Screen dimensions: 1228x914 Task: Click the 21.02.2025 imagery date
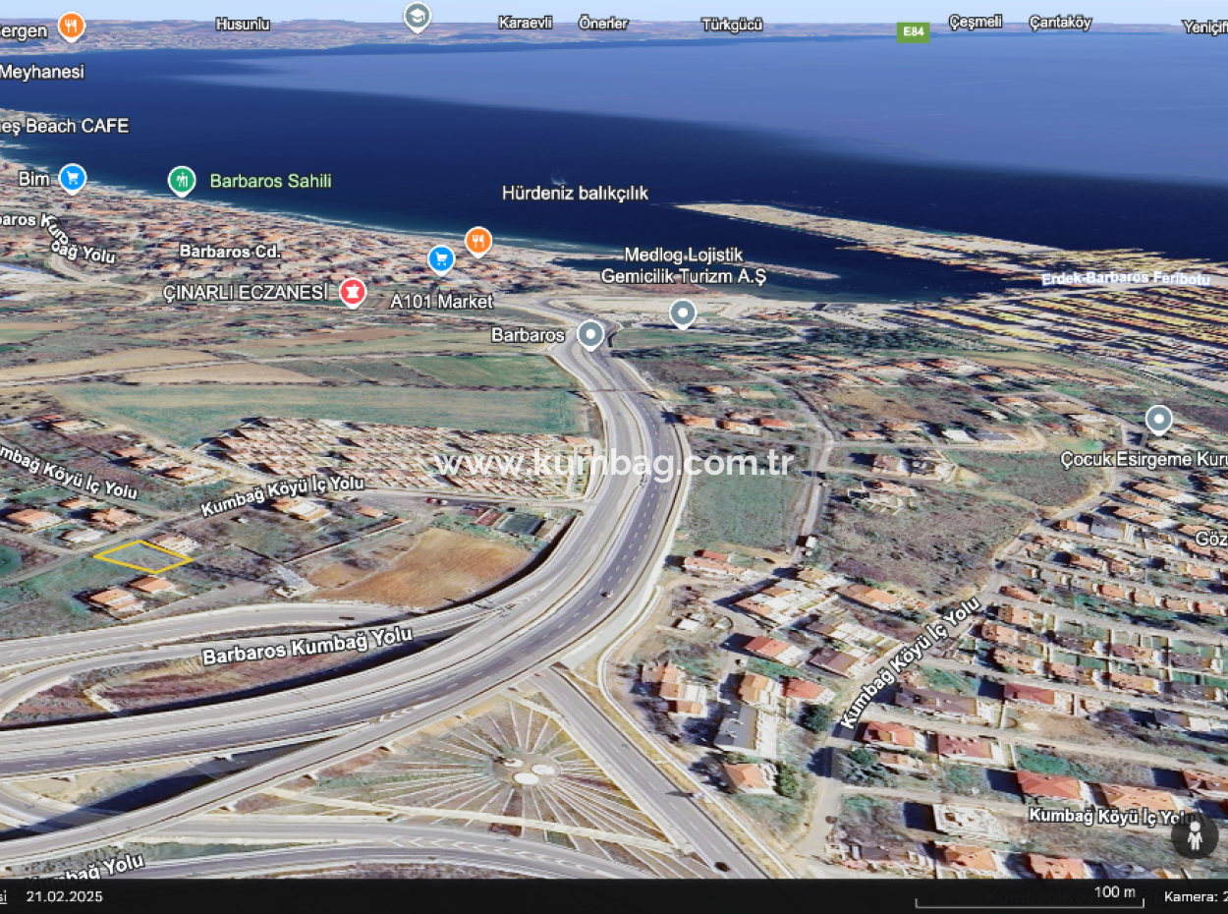click(x=64, y=896)
